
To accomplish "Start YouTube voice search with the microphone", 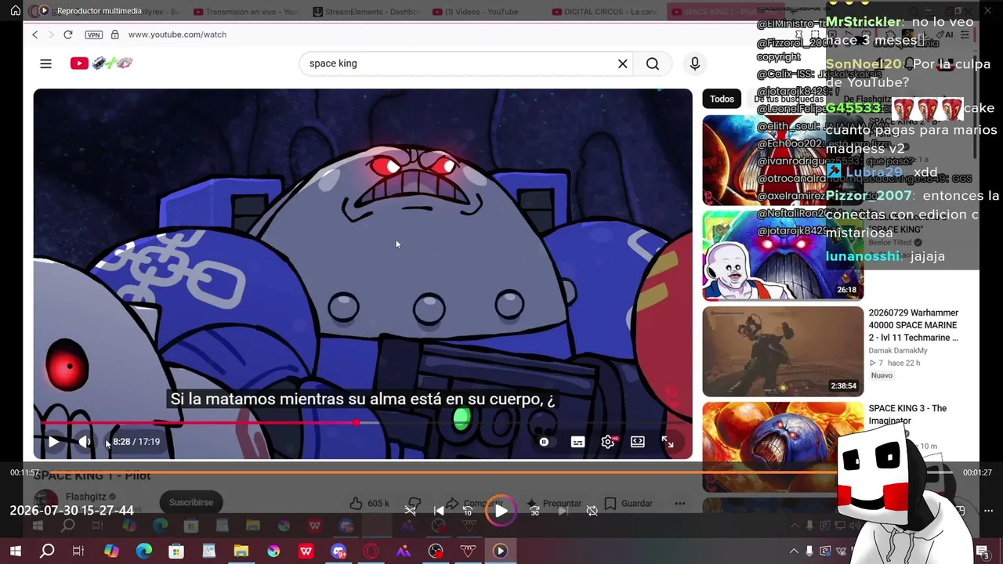I will coord(695,63).
